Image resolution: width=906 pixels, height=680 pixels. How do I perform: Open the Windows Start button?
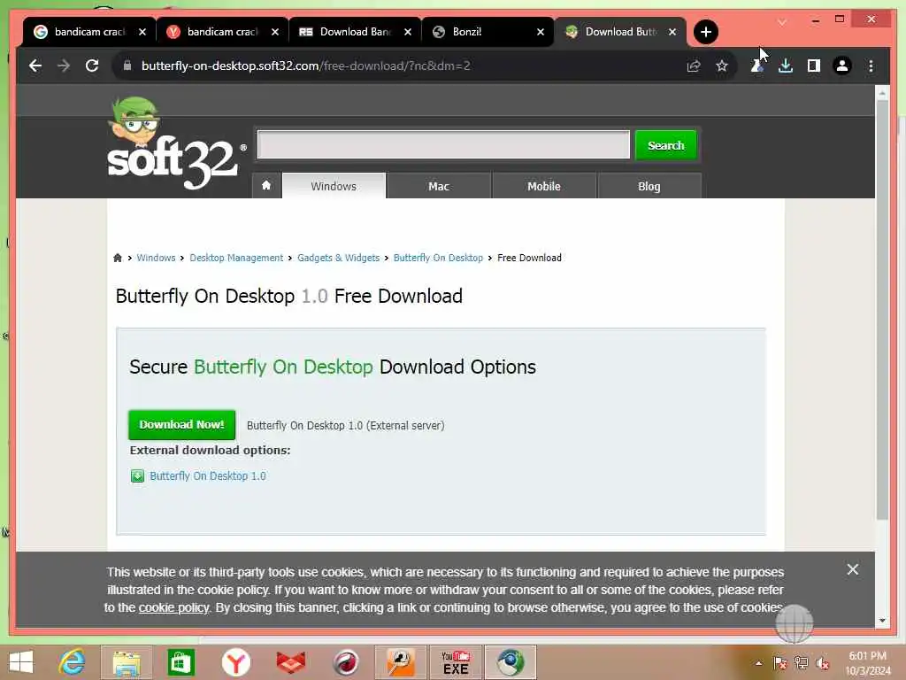pos(21,662)
